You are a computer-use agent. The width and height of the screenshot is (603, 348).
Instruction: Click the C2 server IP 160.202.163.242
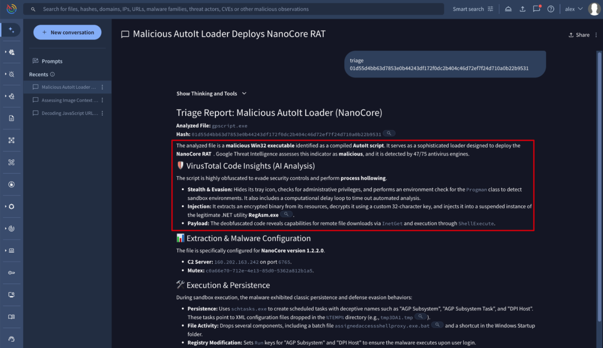[x=236, y=262]
